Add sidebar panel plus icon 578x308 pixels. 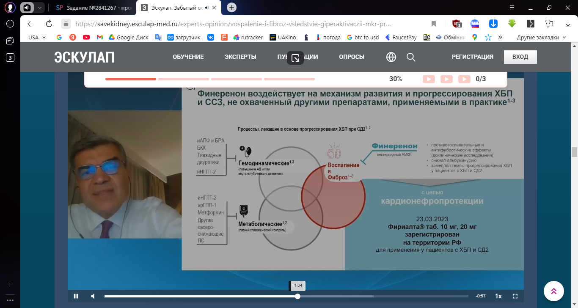[x=10, y=284]
